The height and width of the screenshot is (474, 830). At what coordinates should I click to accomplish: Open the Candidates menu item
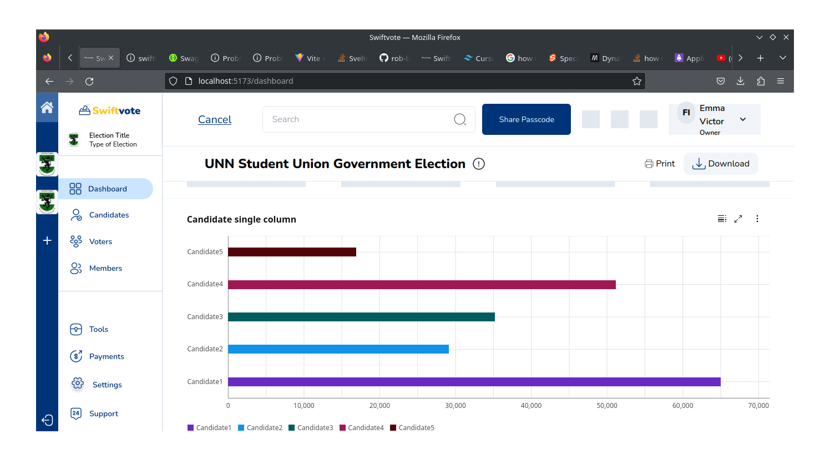tap(109, 215)
